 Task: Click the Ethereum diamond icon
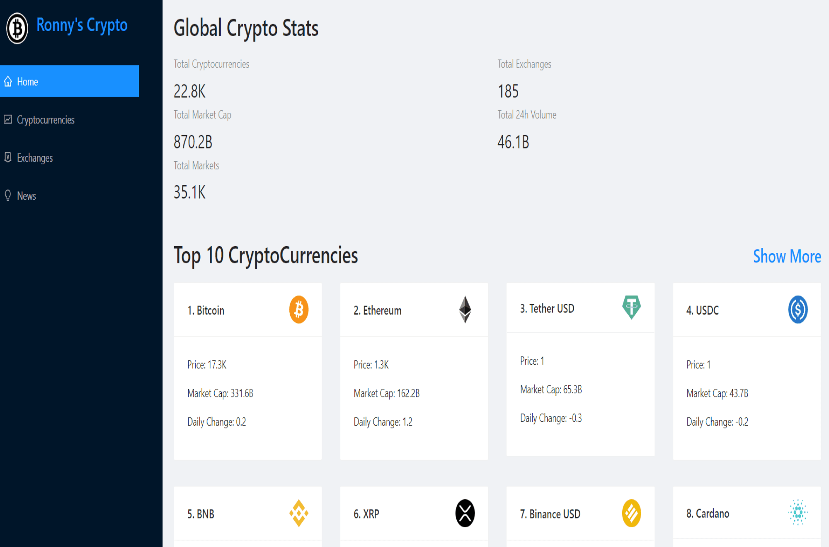465,310
